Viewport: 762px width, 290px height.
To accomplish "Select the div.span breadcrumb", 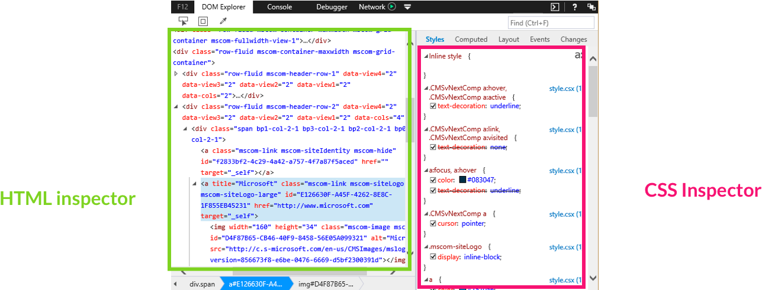I will point(202,284).
